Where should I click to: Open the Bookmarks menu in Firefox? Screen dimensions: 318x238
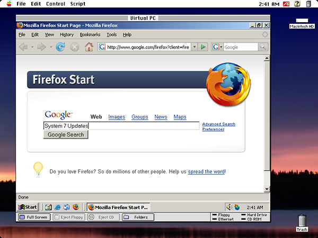(90, 34)
